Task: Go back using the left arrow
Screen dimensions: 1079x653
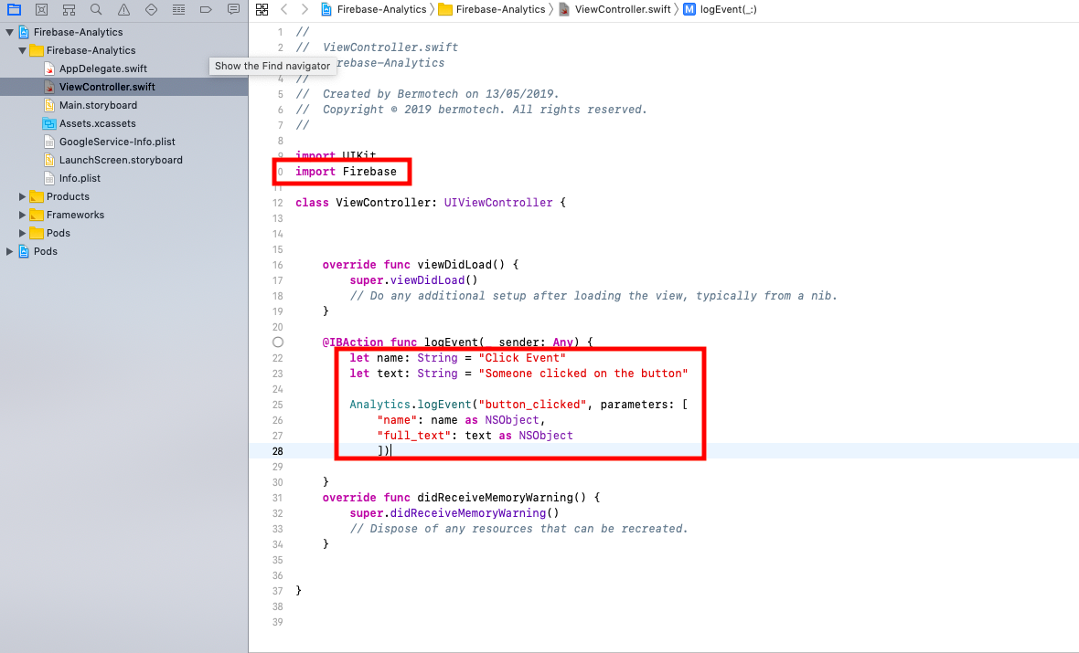Action: click(284, 10)
